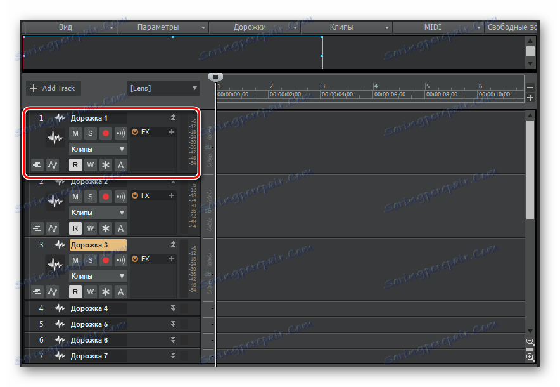Viewport: 560px width, 387px height.
Task: Arm recording on Дорожка 2
Action: (x=106, y=197)
